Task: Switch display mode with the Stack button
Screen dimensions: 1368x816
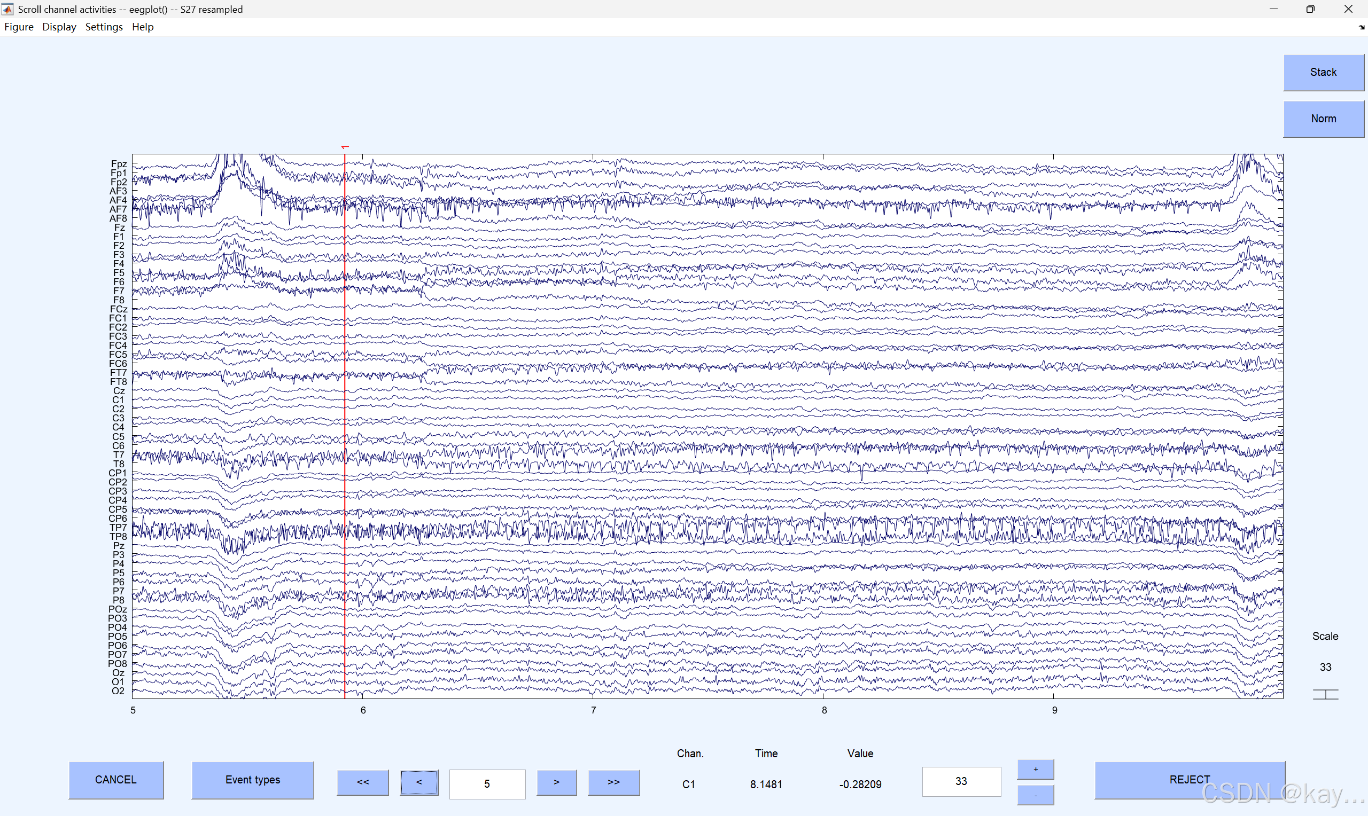Action: pyautogui.click(x=1323, y=72)
